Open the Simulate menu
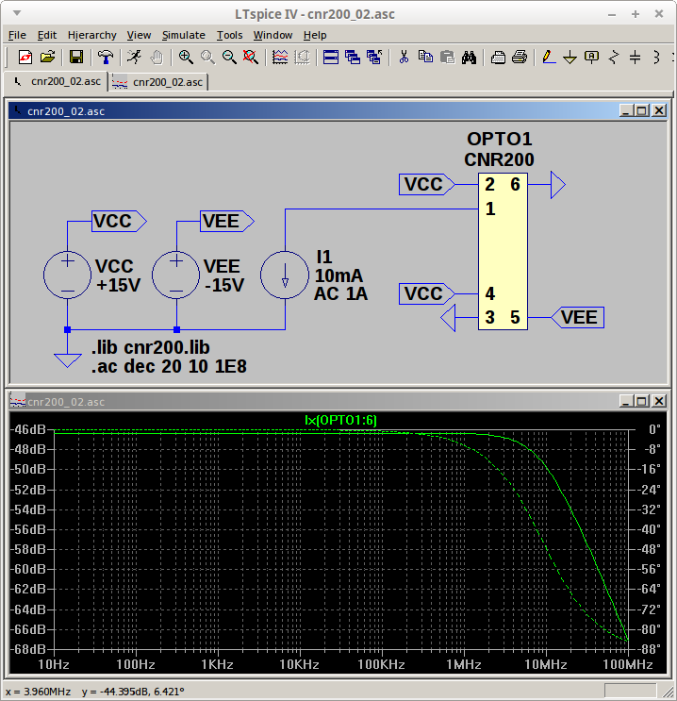 tap(184, 35)
